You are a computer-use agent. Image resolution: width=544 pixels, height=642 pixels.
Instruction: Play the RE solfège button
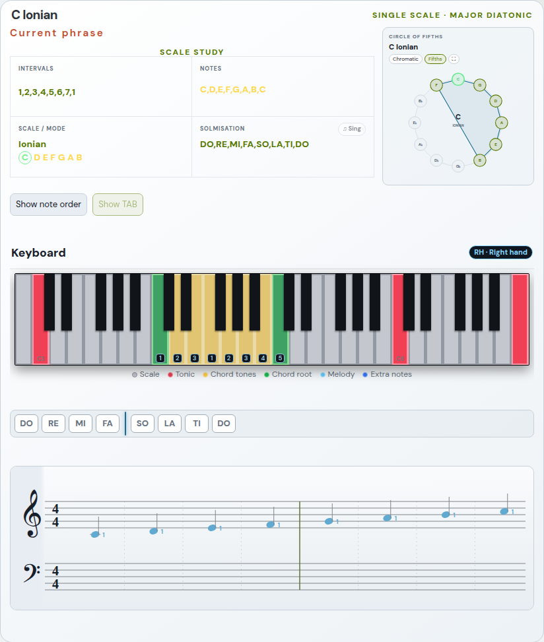pyautogui.click(x=53, y=424)
